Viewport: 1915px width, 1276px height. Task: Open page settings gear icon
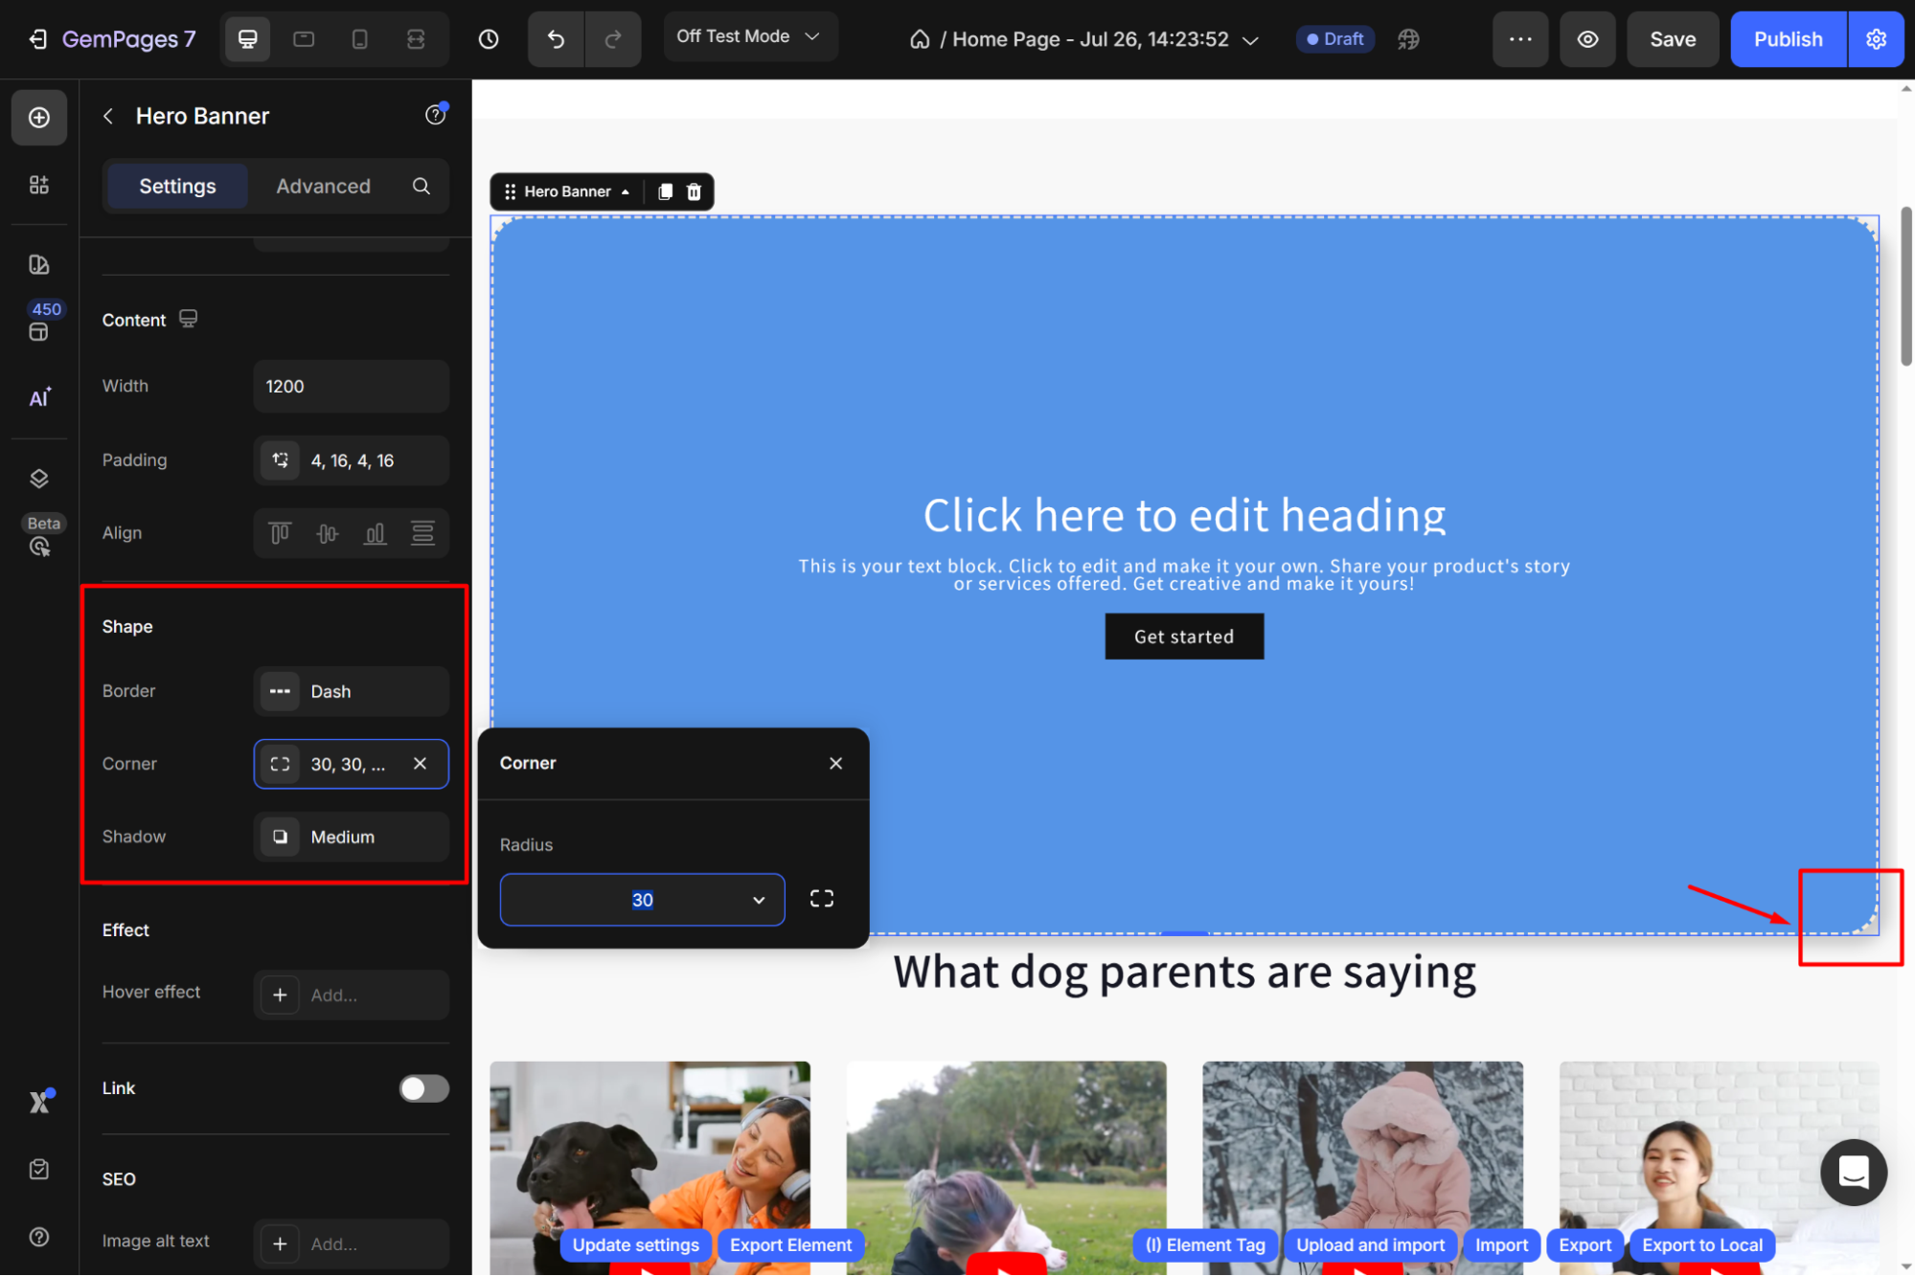tap(1876, 39)
